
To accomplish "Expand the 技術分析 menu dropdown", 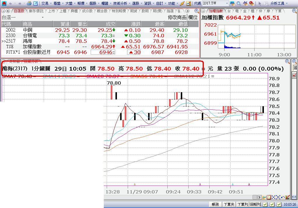I will click(129, 4).
